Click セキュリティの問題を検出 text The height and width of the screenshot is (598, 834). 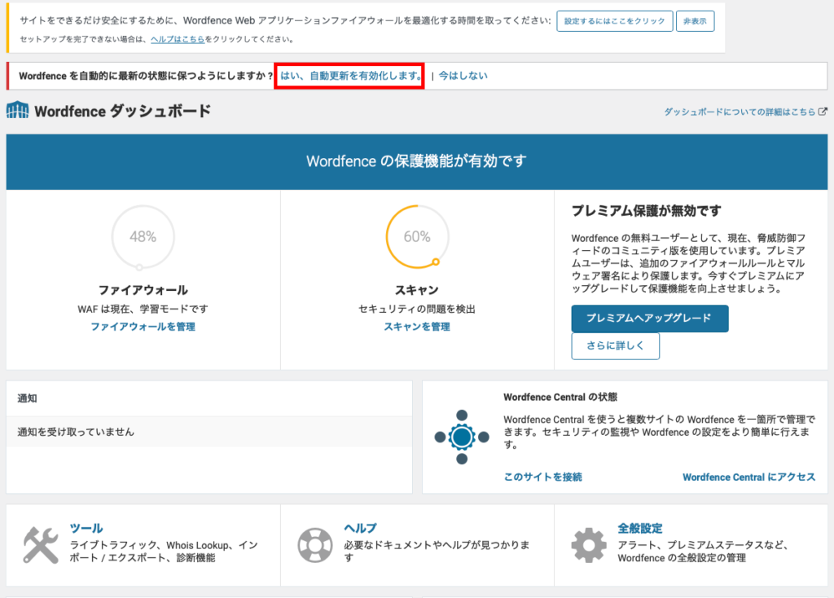(417, 309)
